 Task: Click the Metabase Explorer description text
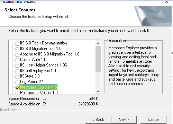pos(133,66)
